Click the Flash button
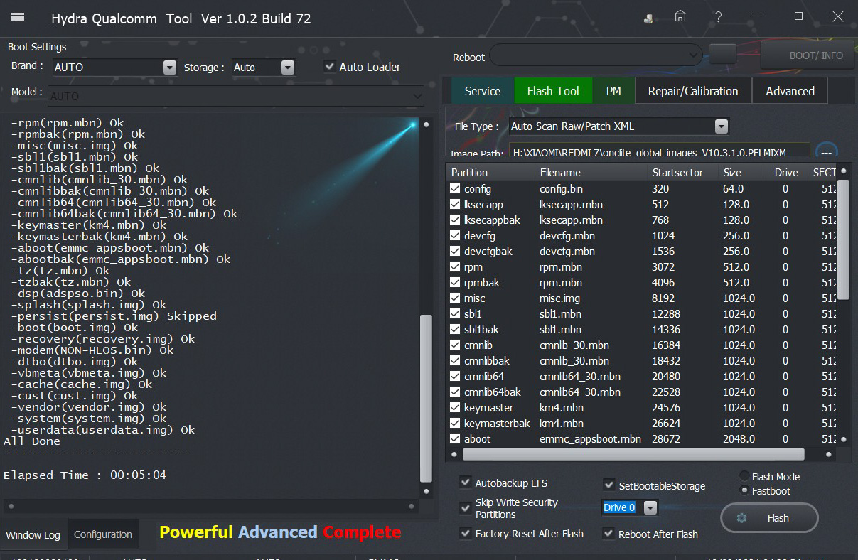 (769, 518)
